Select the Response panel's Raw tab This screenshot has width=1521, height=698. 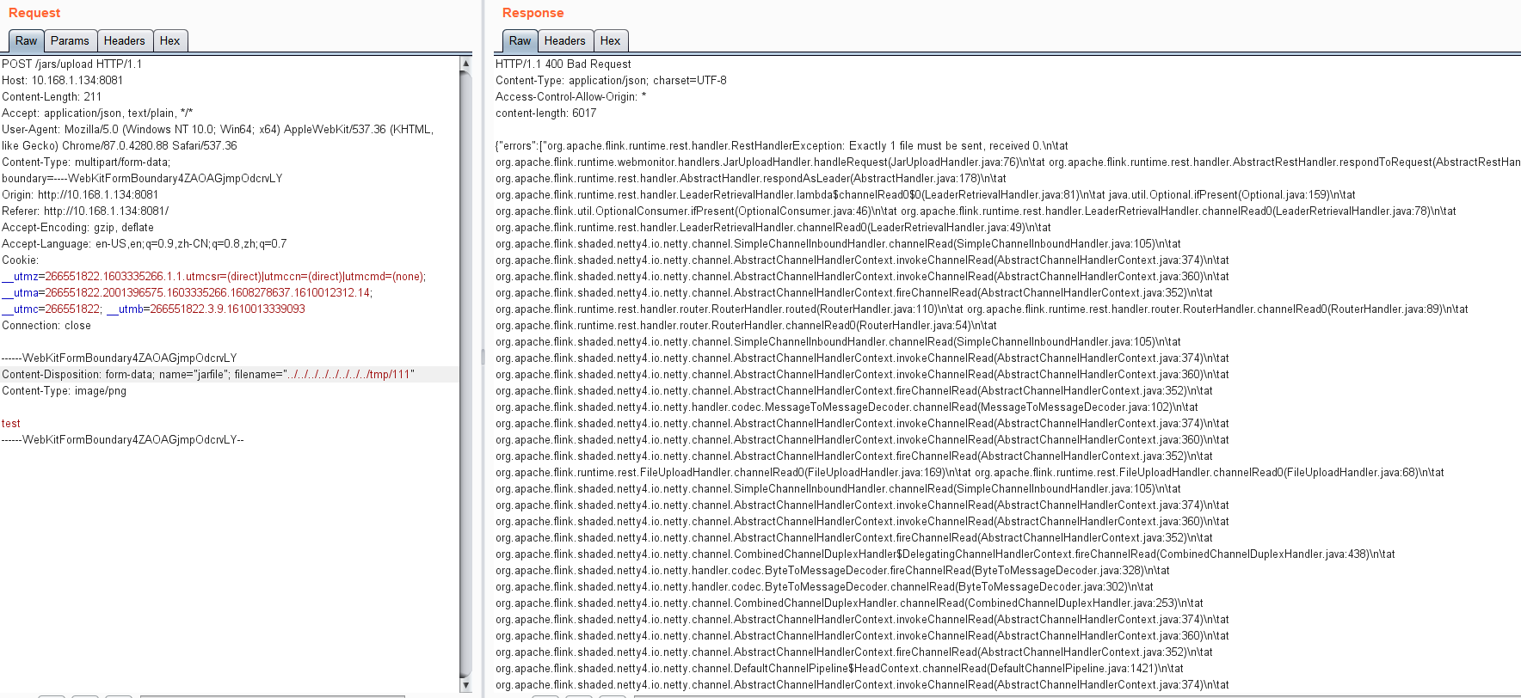pyautogui.click(x=520, y=40)
